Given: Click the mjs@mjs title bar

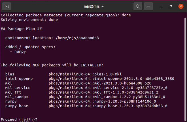Looking at the screenshot, I should pos(93,6).
